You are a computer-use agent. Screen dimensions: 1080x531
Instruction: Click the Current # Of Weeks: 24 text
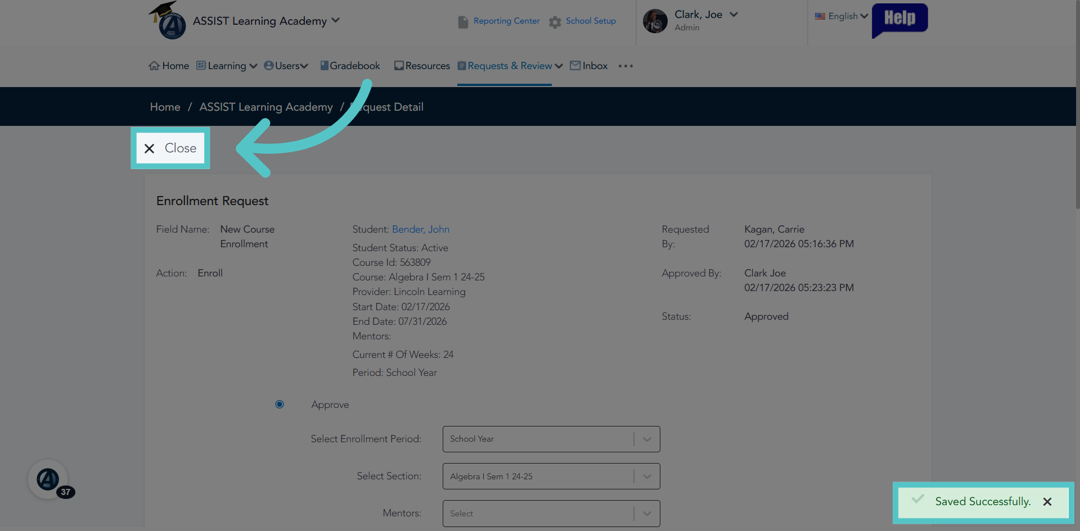403,355
